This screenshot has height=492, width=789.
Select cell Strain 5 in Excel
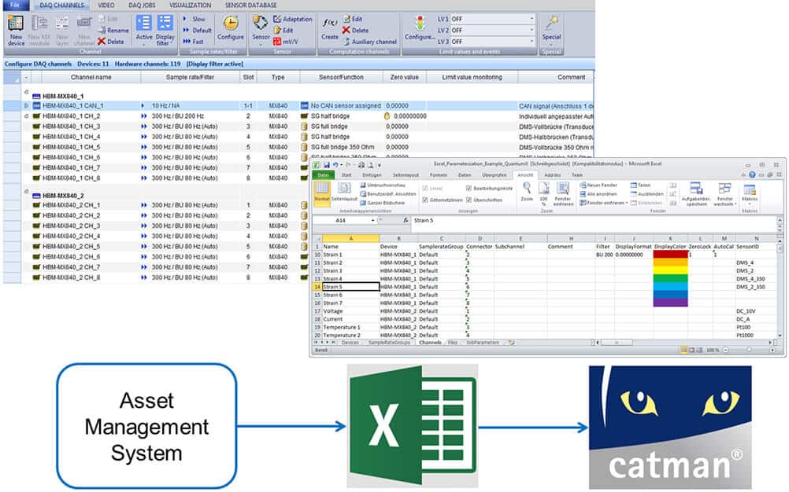[350, 287]
